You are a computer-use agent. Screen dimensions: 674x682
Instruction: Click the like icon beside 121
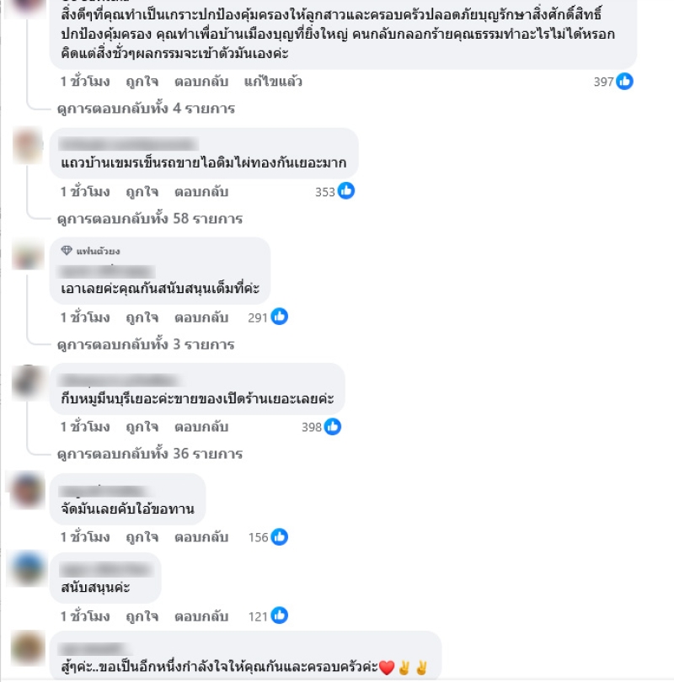point(280,615)
